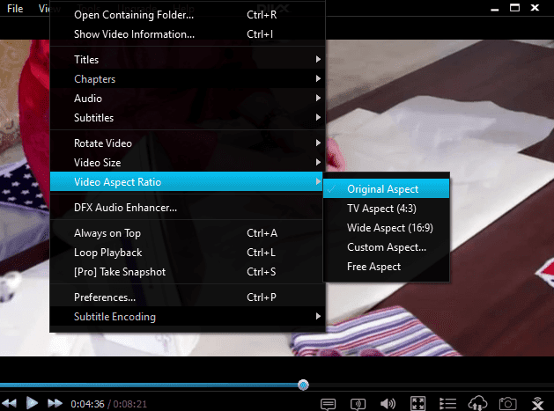The image size is (554, 411).
Task: Take a snapshot with the camera icon
Action: tap(507, 404)
